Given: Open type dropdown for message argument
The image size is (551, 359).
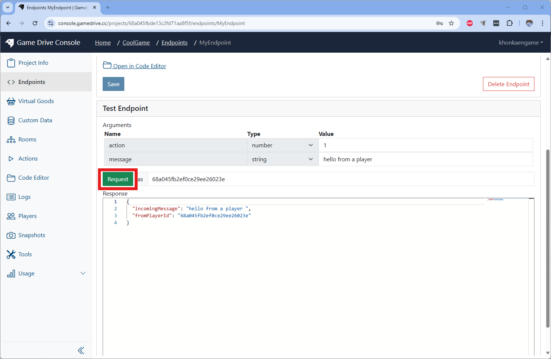Looking at the screenshot, I should [x=282, y=159].
